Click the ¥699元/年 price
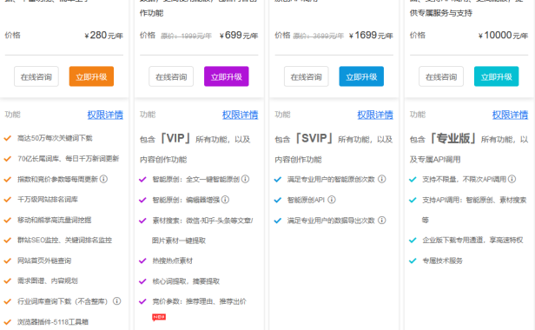 239,35
